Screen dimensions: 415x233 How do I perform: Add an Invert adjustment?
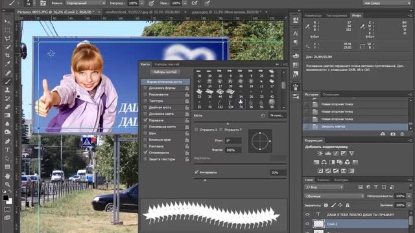pos(320,171)
